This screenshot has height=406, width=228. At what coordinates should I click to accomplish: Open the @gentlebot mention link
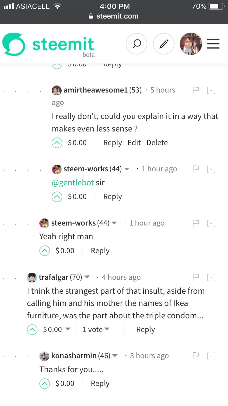73,183
